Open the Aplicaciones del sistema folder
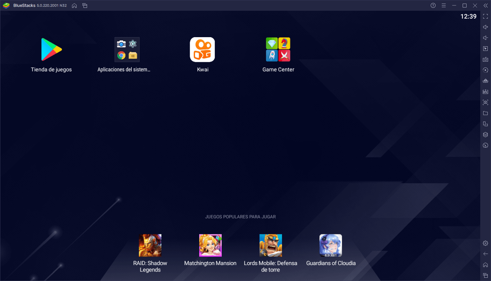 tap(127, 50)
